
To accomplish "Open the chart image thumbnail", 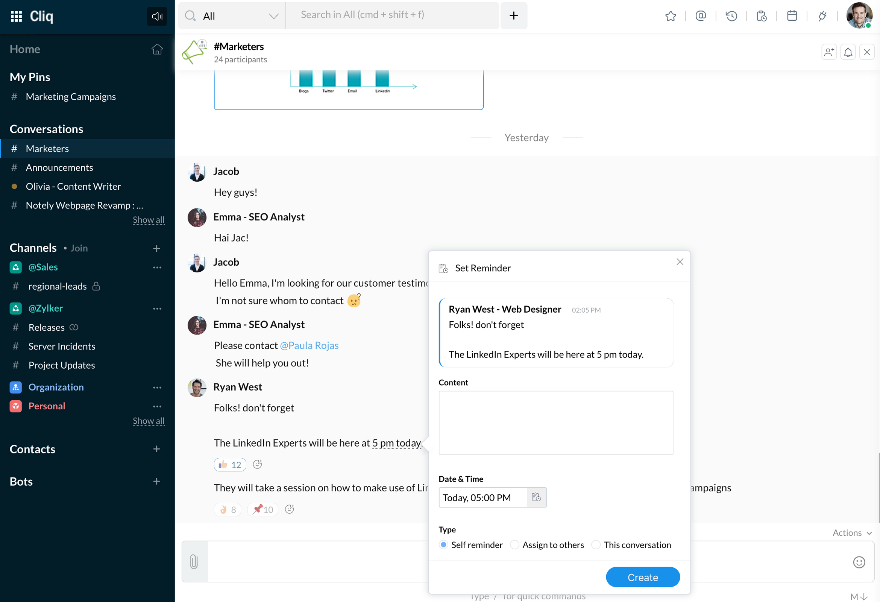I will 348,90.
